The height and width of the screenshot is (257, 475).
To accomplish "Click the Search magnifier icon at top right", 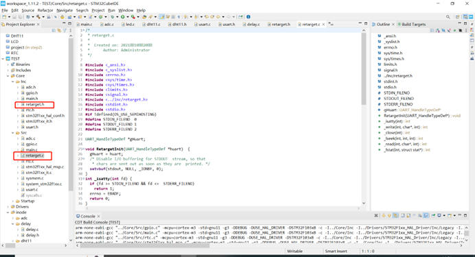I will tap(448, 17).
